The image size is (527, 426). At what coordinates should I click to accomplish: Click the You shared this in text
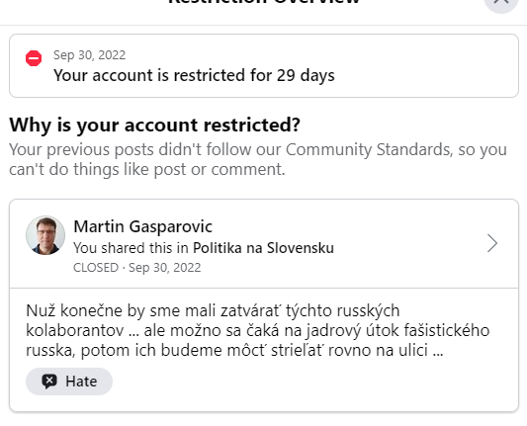pos(131,248)
